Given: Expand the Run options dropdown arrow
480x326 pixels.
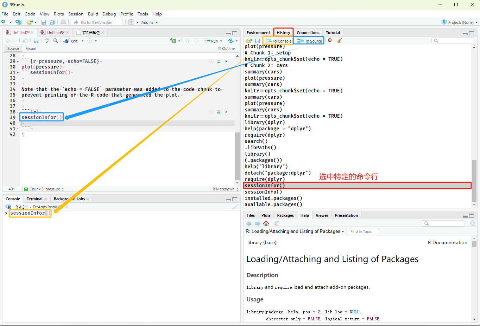Looking at the screenshot, I should point(221,41).
